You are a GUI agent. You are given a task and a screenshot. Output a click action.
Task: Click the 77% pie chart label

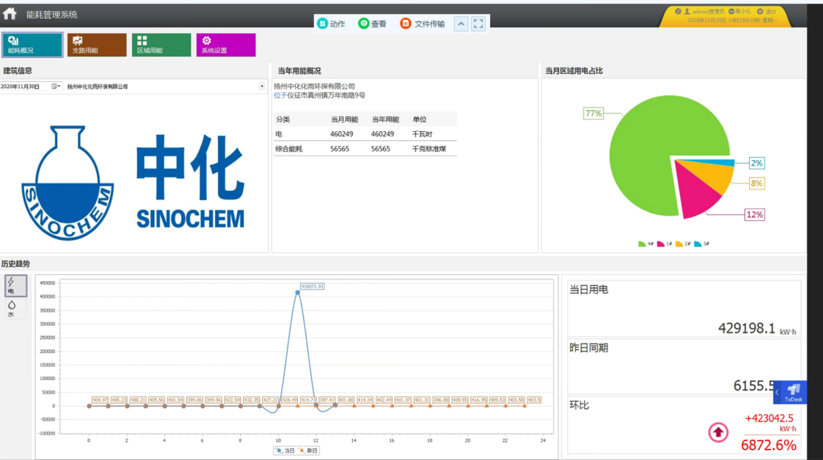[x=594, y=113]
